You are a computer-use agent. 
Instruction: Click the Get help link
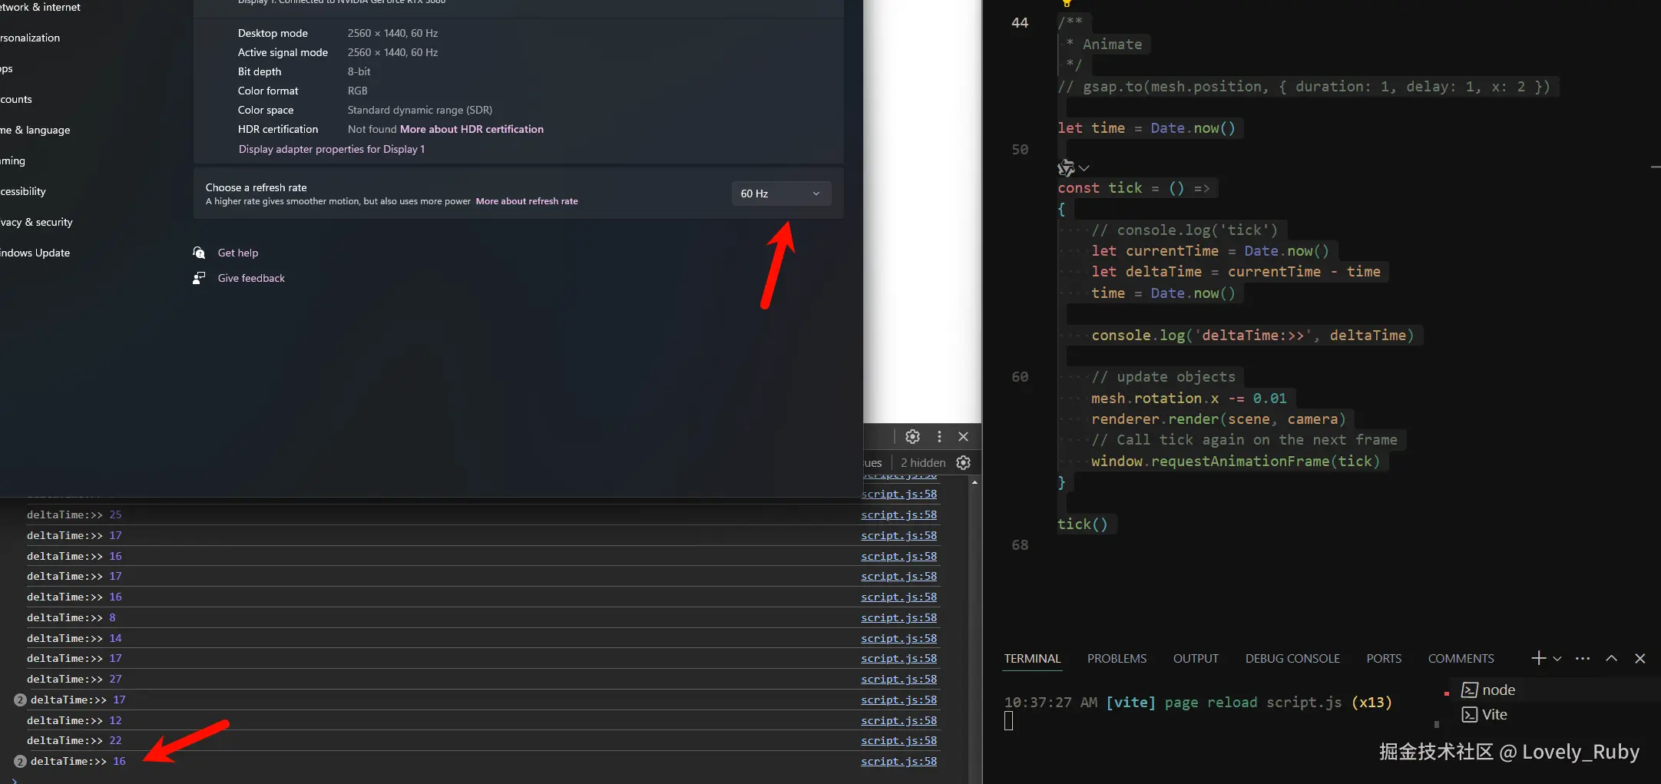click(x=238, y=253)
